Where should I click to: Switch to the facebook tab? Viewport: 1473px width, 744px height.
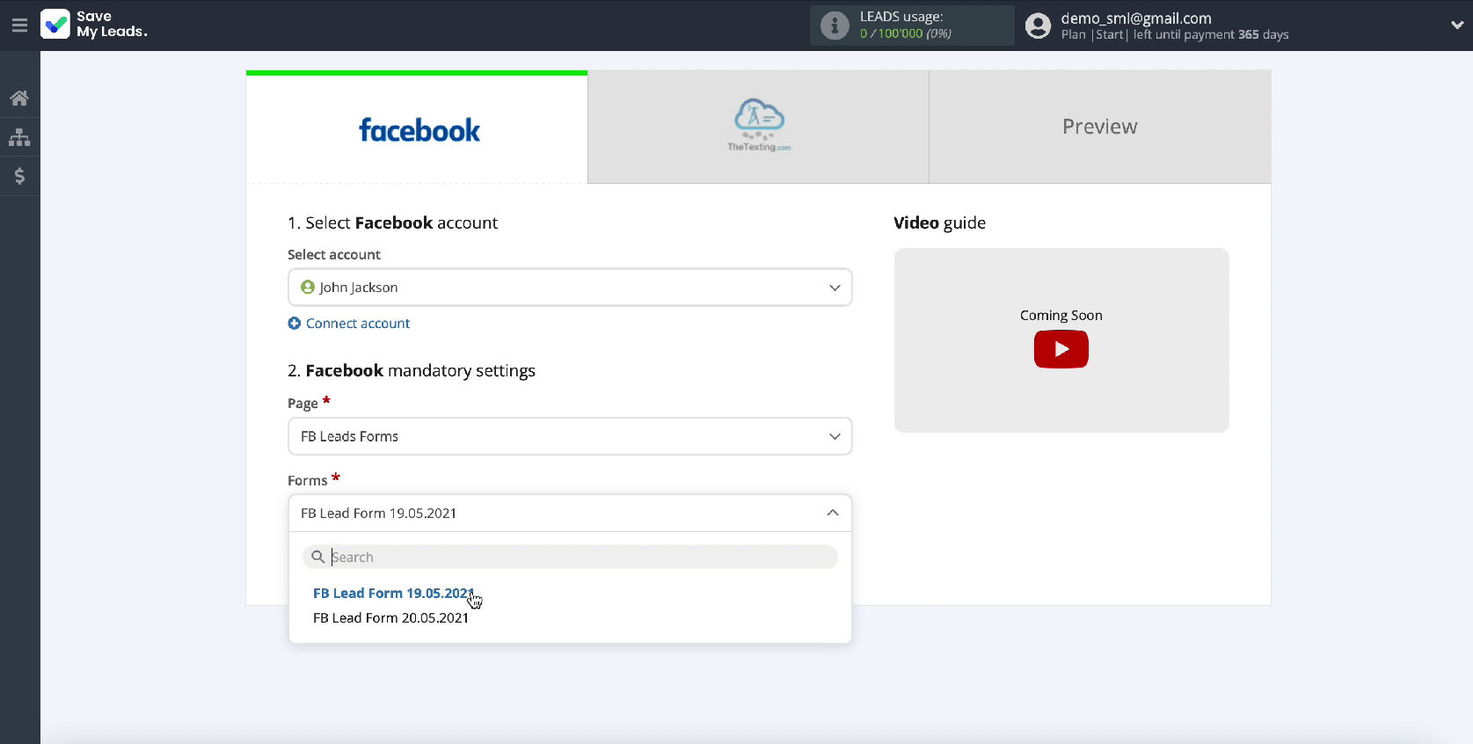point(417,128)
